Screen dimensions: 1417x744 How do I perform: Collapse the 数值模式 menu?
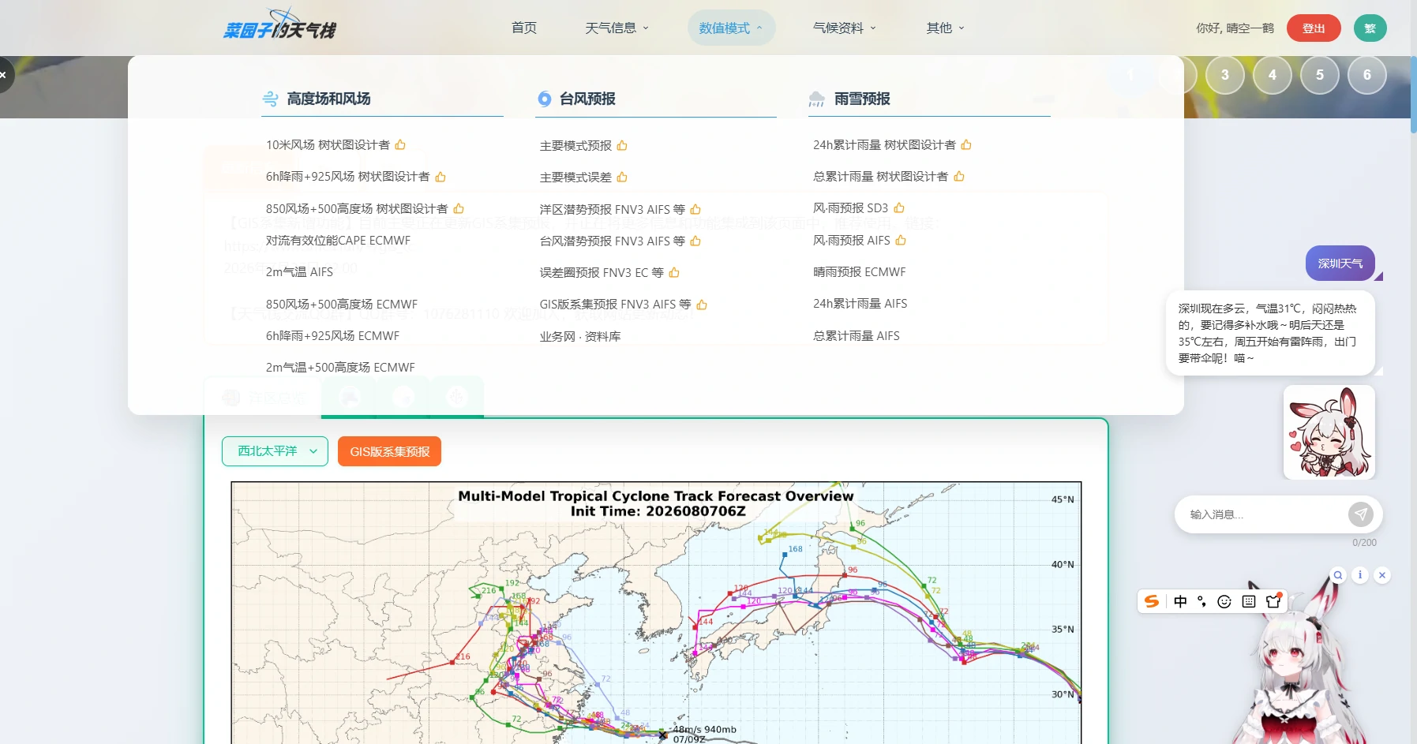point(731,28)
